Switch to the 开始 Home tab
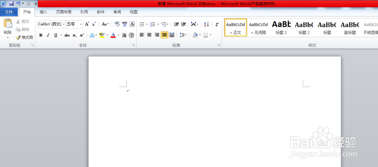 (x=27, y=12)
